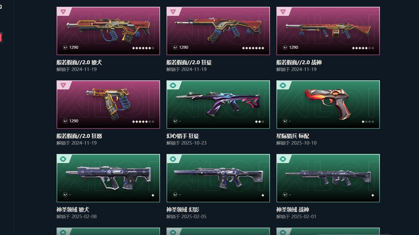Screen dimensions: 419x235
Task: Select the 般若假面//2.0 狂怒 pistol thumbnail
Action: coord(108,105)
